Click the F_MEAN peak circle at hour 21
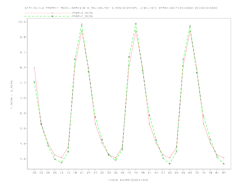The width and height of the screenshot is (244, 188). 82,24
